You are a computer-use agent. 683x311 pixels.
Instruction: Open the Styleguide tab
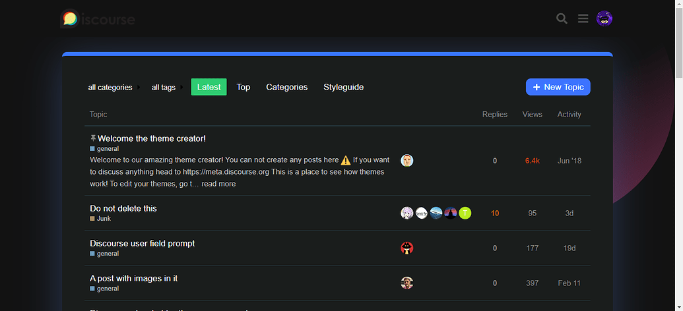coord(343,87)
